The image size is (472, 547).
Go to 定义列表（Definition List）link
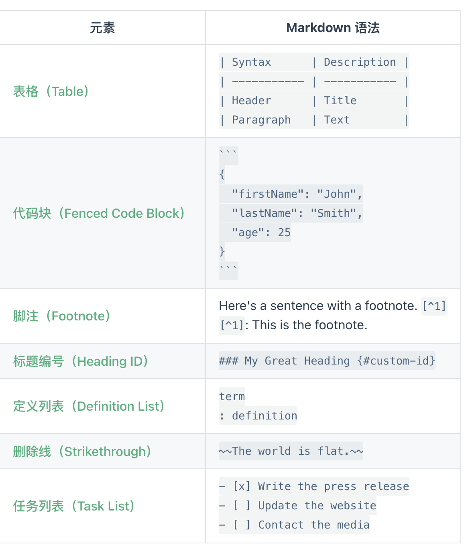[x=89, y=406]
